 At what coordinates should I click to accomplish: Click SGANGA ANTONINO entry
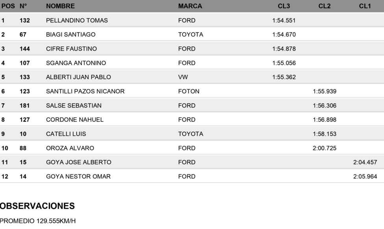[x=76, y=63]
